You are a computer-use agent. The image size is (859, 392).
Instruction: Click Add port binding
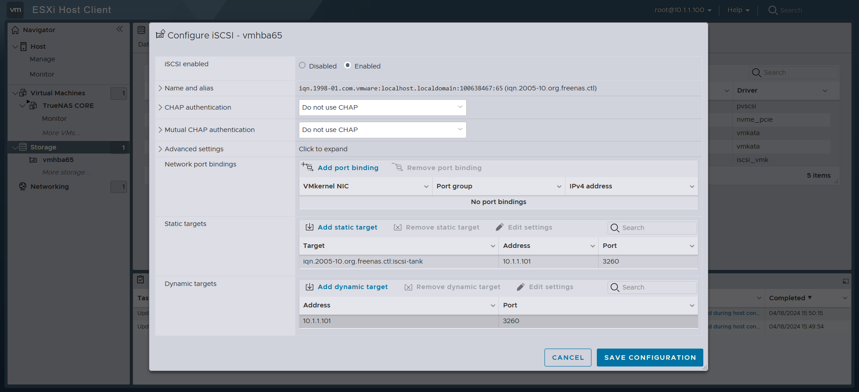348,168
